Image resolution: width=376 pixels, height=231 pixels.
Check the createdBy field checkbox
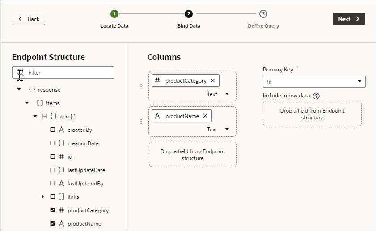pos(52,130)
